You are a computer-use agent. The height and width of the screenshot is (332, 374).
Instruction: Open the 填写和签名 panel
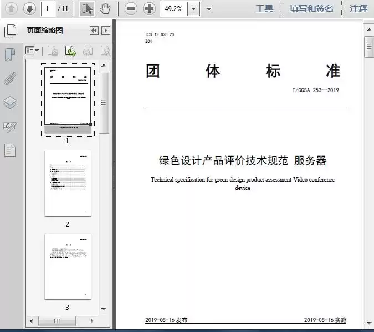point(311,8)
